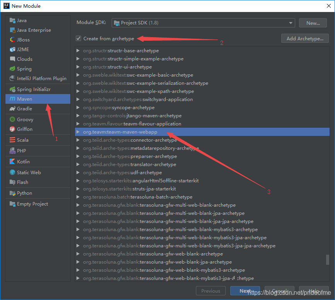The height and width of the screenshot is (300, 335).
Task: Select terasoluna-gfw-web-blank-archetype row
Action: point(202,254)
